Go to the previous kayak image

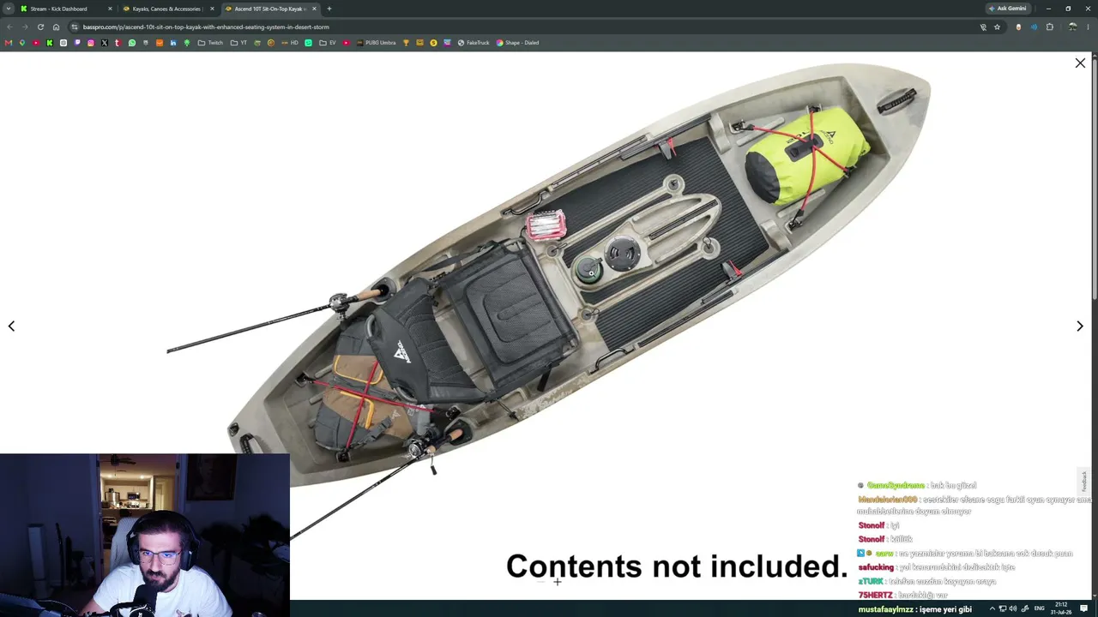click(x=11, y=326)
